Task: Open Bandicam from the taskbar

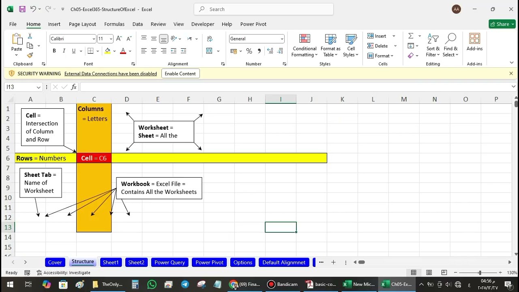Action: coord(283,284)
